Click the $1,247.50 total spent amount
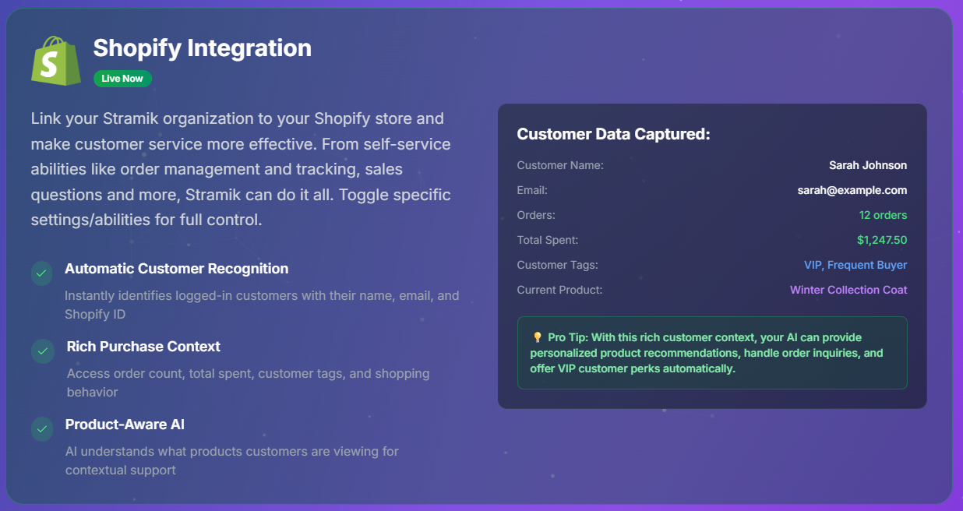The height and width of the screenshot is (511, 963). point(881,240)
